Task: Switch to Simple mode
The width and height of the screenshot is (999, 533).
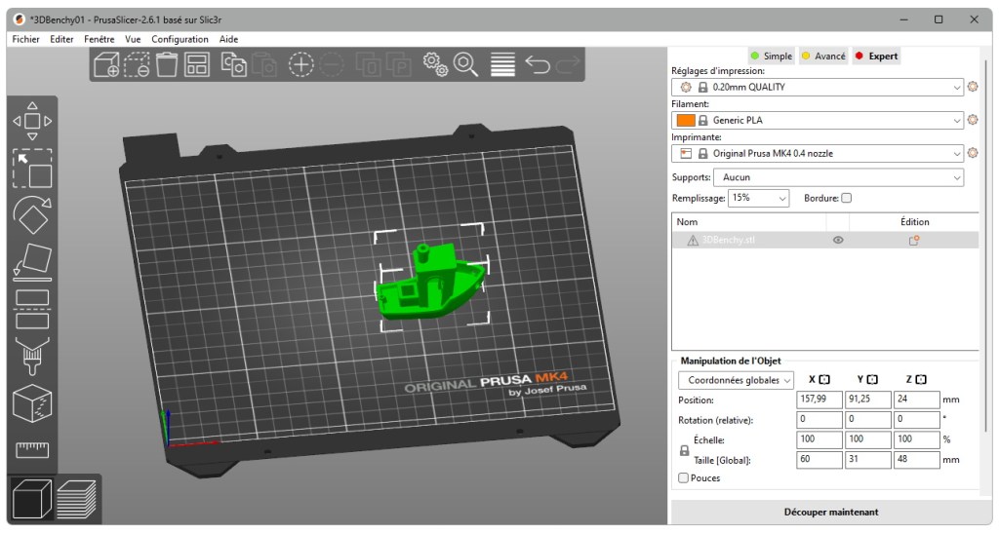Action: [x=771, y=56]
